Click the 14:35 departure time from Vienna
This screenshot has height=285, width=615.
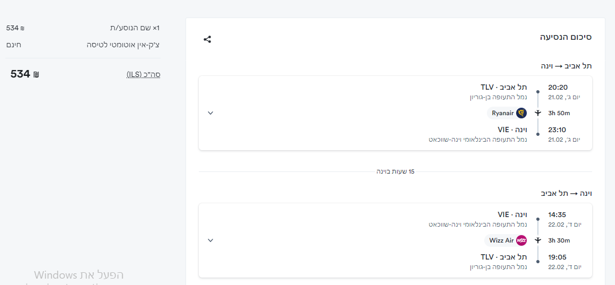point(558,214)
